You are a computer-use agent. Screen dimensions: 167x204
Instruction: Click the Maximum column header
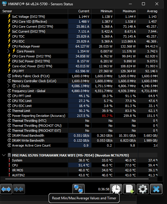[126, 11]
